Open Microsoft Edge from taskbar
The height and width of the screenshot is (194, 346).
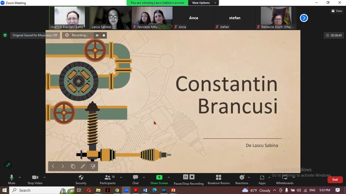(155, 190)
